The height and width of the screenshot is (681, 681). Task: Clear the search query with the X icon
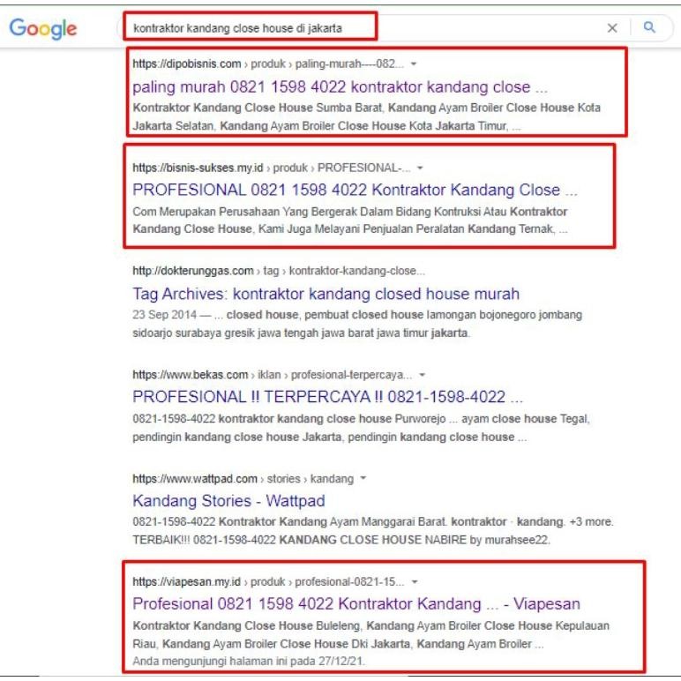point(612,28)
